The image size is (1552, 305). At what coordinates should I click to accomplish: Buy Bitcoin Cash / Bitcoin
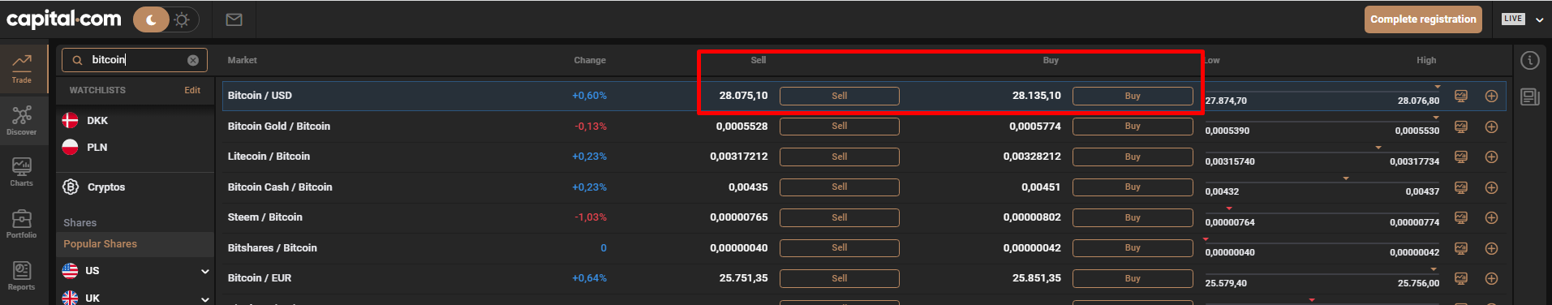1133,187
